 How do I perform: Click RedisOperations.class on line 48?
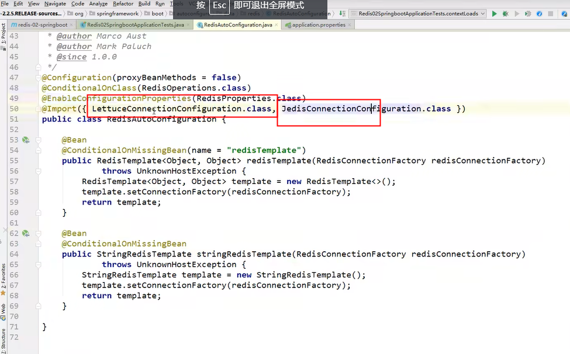coord(194,88)
